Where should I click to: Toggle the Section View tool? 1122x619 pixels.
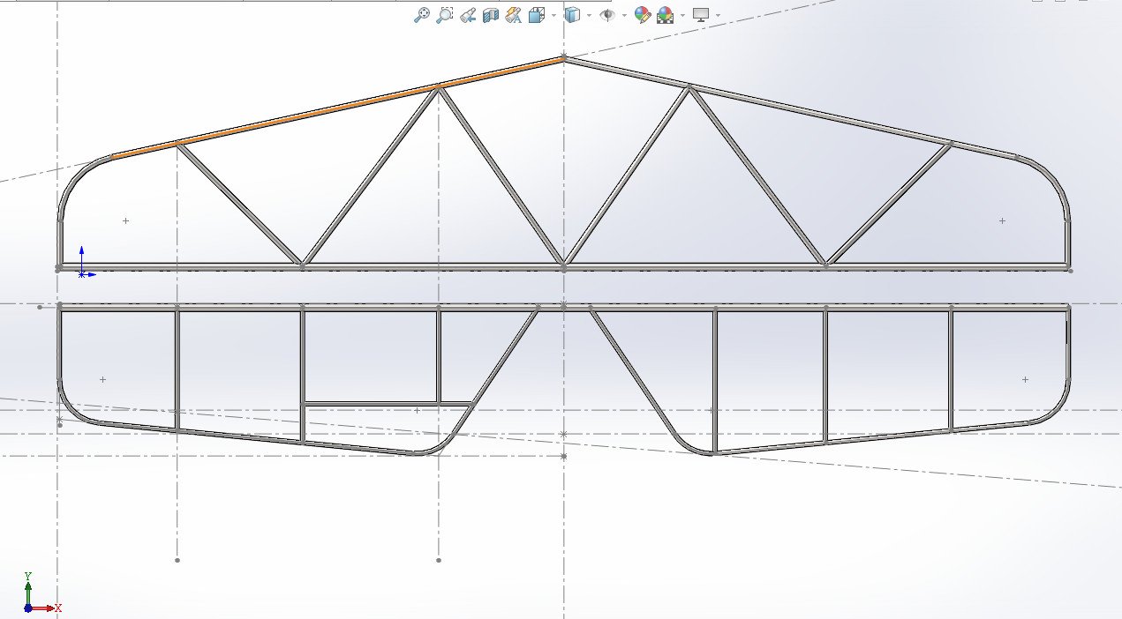(x=491, y=15)
